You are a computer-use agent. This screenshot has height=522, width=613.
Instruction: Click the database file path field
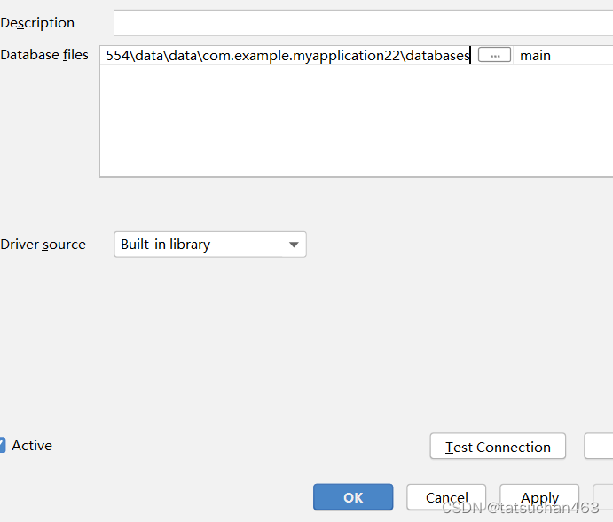click(x=287, y=56)
